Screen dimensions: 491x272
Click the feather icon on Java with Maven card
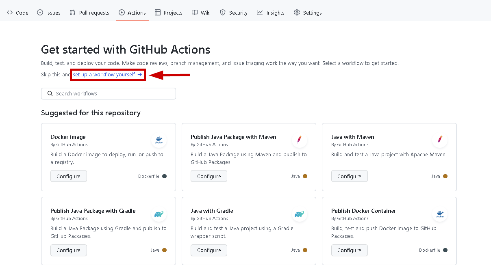tap(439, 140)
